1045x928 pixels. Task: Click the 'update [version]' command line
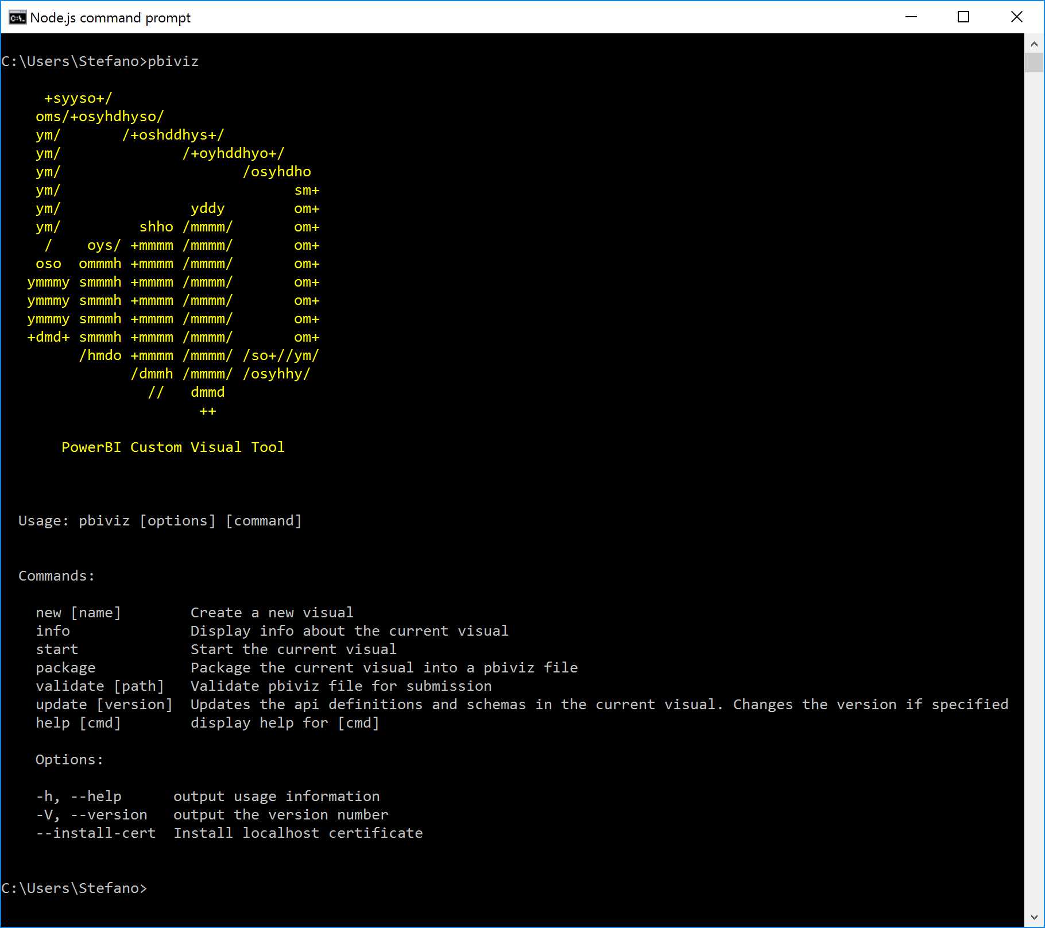tap(104, 704)
